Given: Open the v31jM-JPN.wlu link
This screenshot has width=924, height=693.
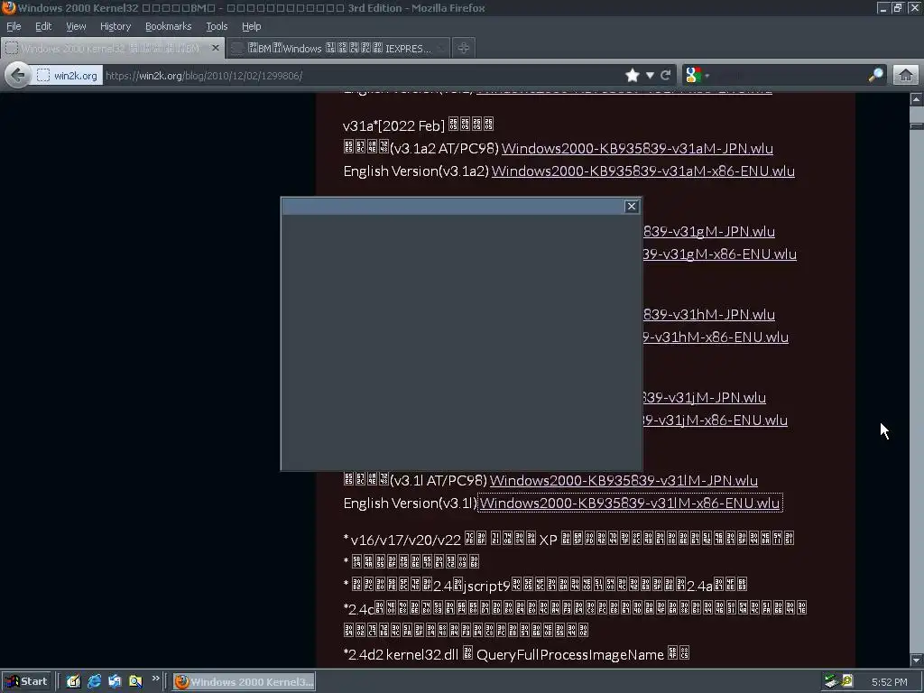Looking at the screenshot, I should [x=704, y=398].
